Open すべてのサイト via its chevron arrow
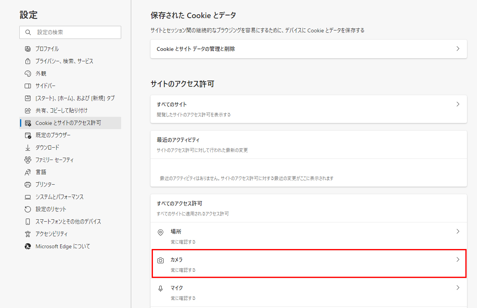The height and width of the screenshot is (308, 477). pos(458,104)
